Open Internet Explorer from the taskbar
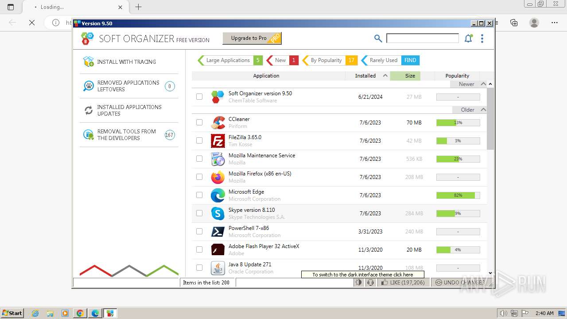The image size is (567, 319). pos(35,313)
